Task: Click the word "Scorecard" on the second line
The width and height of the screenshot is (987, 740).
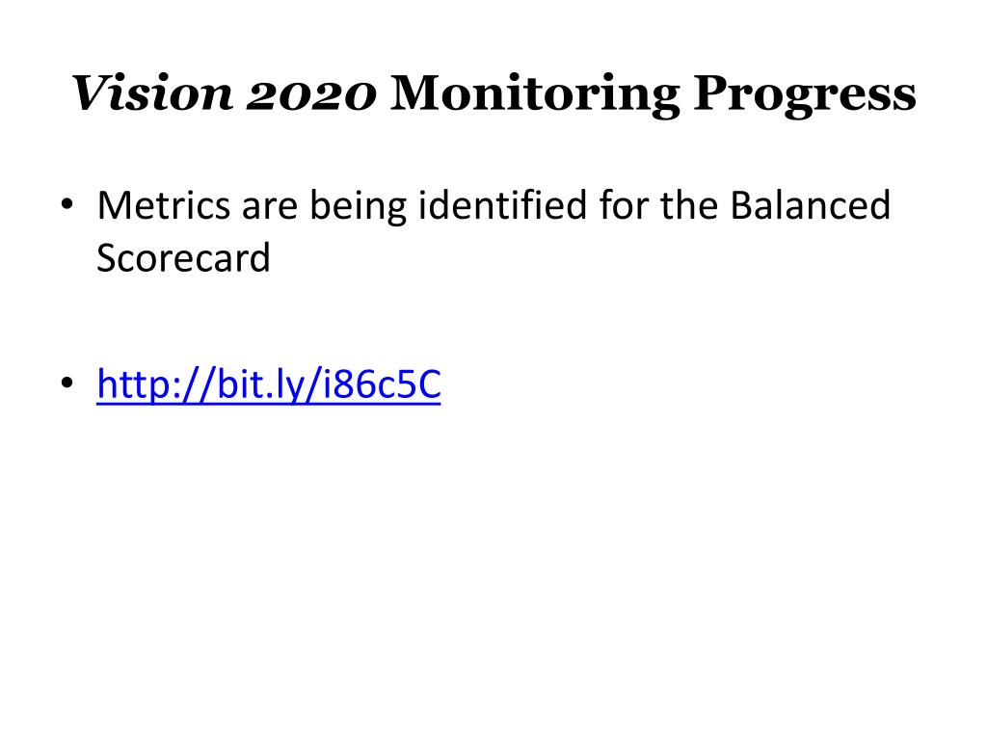Action: (183, 257)
